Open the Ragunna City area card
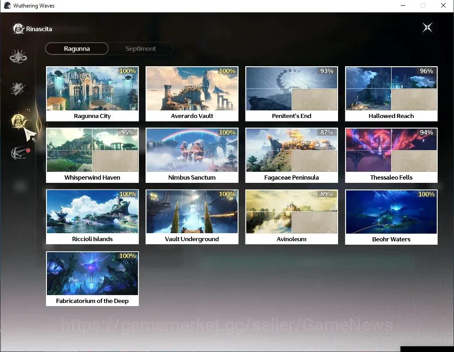The image size is (454, 352). point(92,94)
